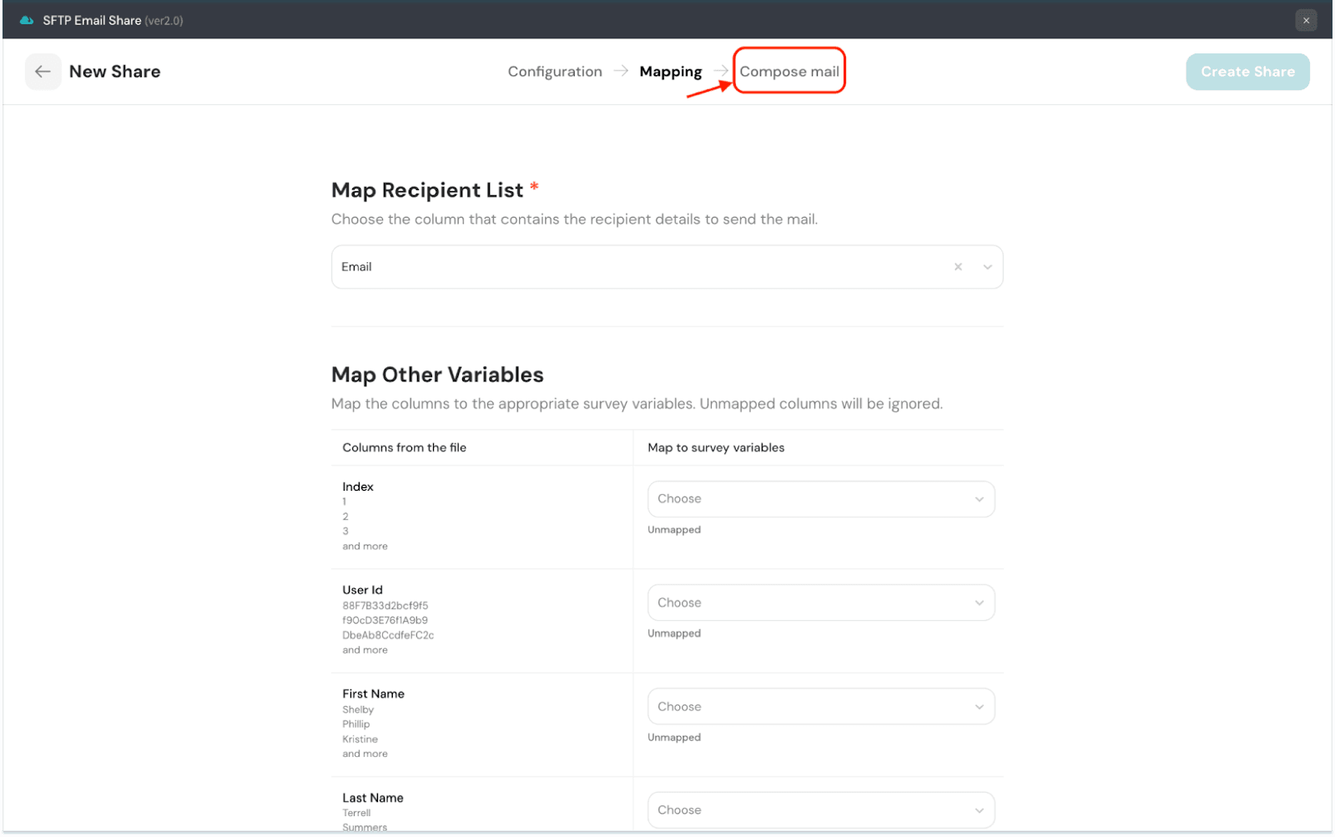Click the back arrow beside New Share
Image resolution: width=1335 pixels, height=837 pixels.
[x=43, y=72]
